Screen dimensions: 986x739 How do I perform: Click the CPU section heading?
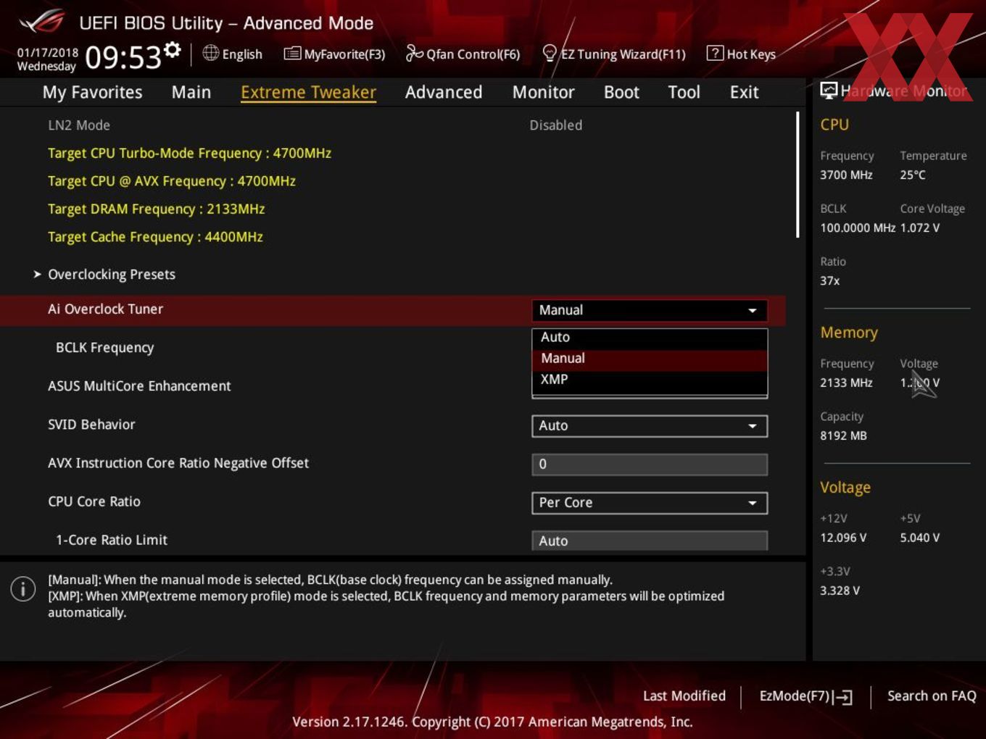[834, 125]
